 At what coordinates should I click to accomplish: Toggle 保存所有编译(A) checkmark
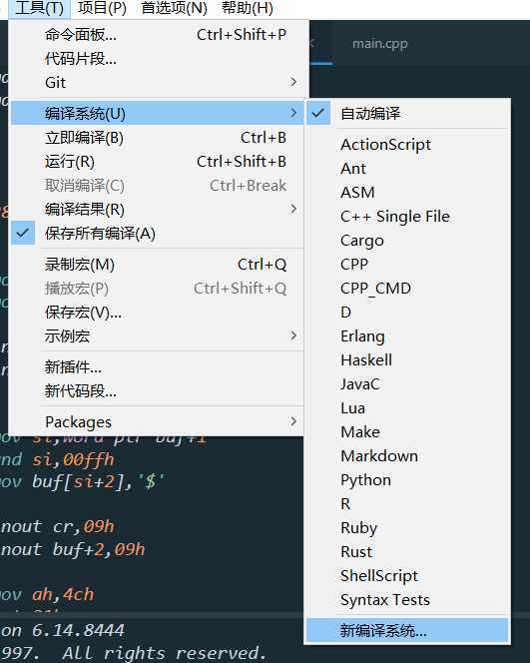pyautogui.click(x=158, y=234)
